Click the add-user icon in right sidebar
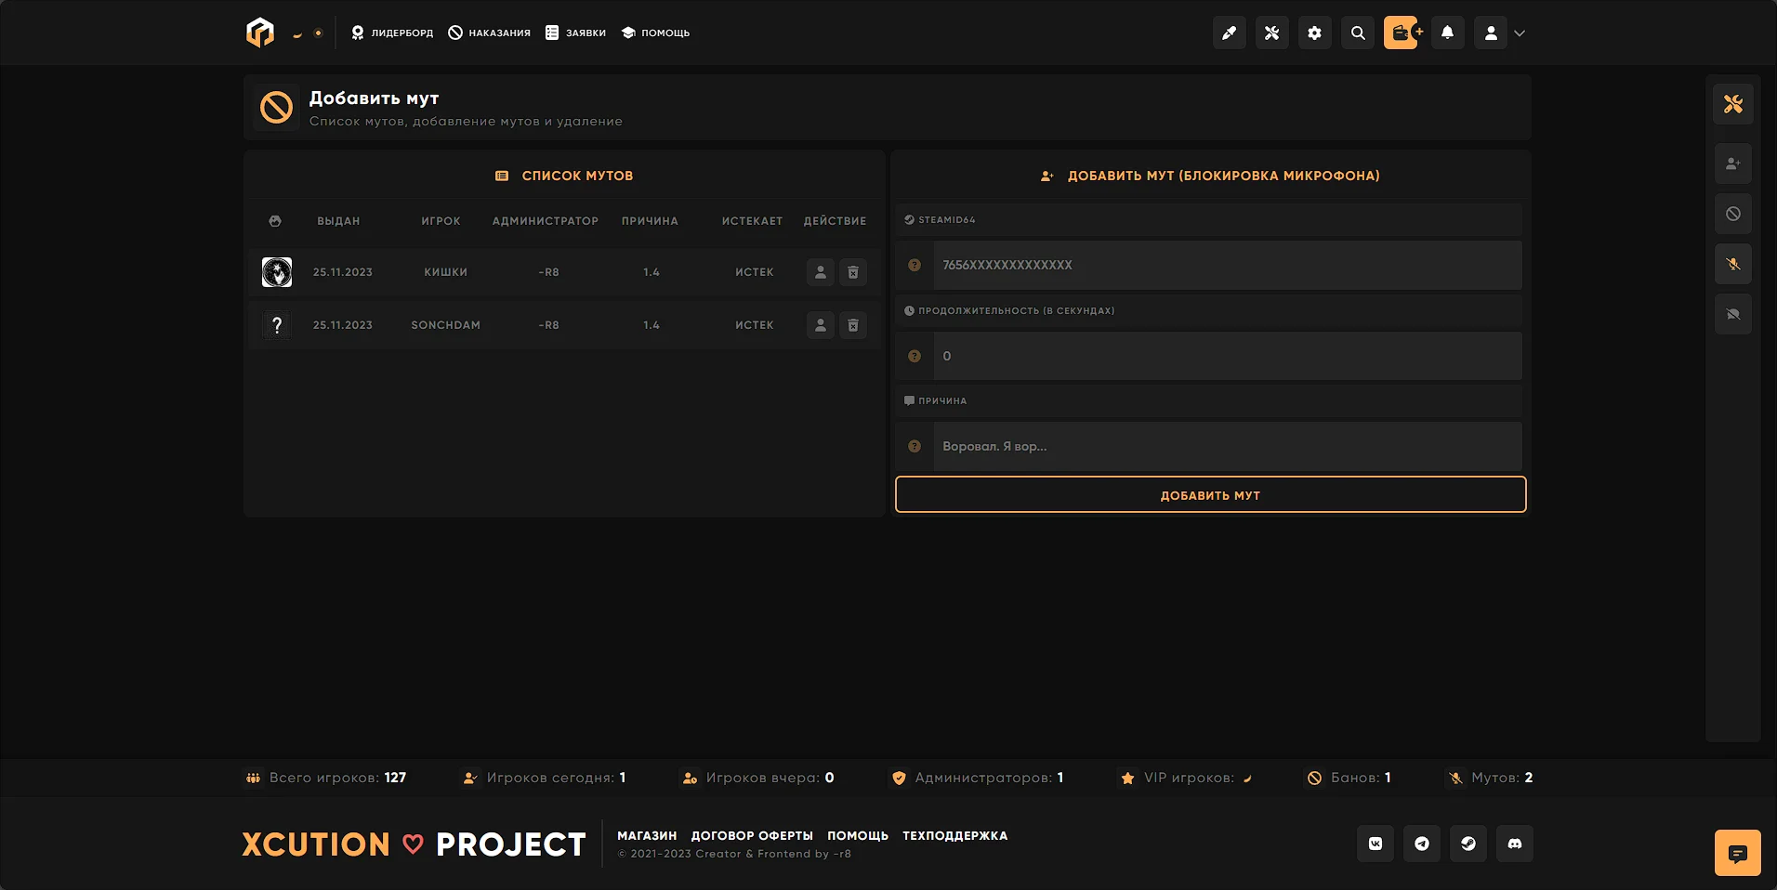1777x890 pixels. point(1732,164)
